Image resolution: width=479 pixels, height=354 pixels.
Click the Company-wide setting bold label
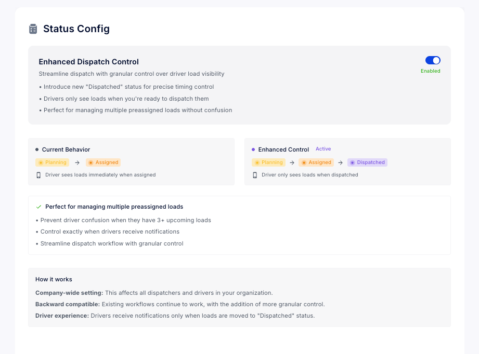coord(69,293)
